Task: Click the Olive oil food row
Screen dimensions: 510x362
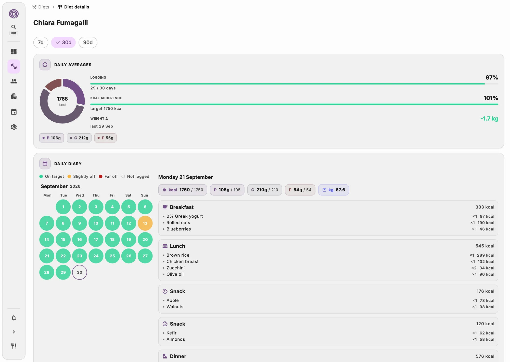Action: point(328,274)
